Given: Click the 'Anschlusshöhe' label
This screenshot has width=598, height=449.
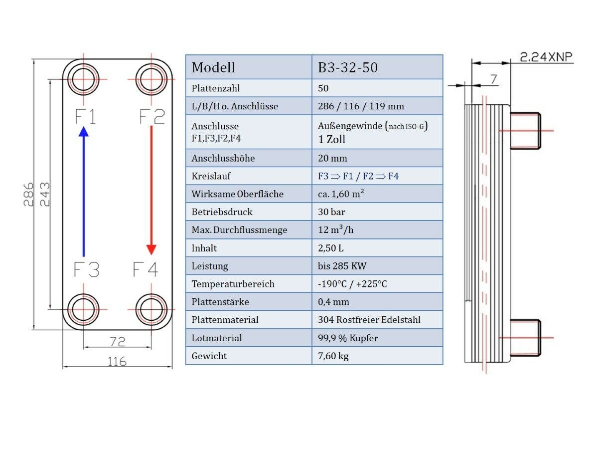Looking at the screenshot, I should coord(223,159).
